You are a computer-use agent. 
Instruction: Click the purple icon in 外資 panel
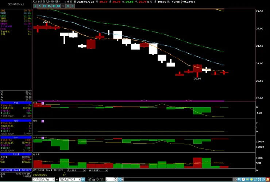tap(43, 104)
